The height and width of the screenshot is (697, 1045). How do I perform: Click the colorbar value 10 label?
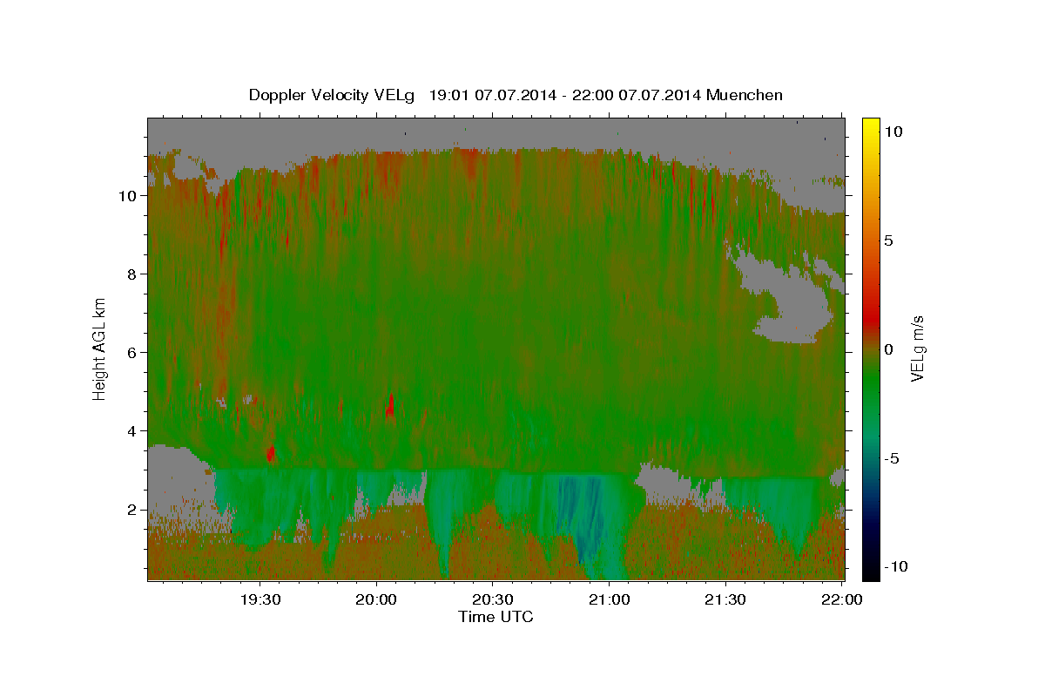(x=893, y=132)
